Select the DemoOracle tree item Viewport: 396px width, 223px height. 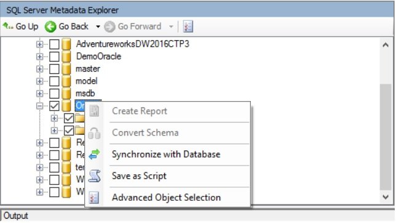[x=98, y=56]
